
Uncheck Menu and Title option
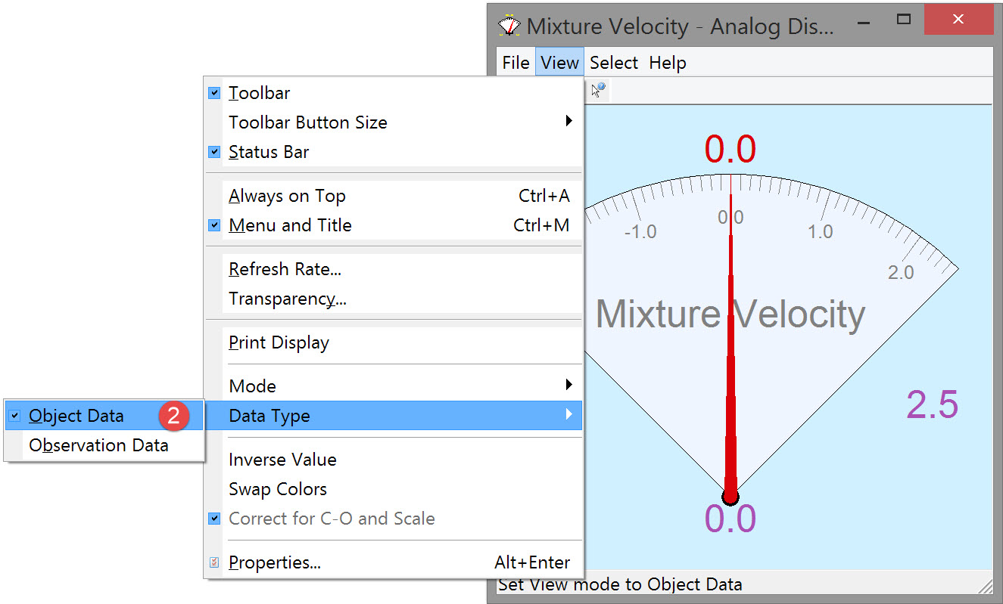[x=214, y=225]
